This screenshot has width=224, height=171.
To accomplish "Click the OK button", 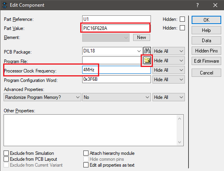I will click(206, 20).
